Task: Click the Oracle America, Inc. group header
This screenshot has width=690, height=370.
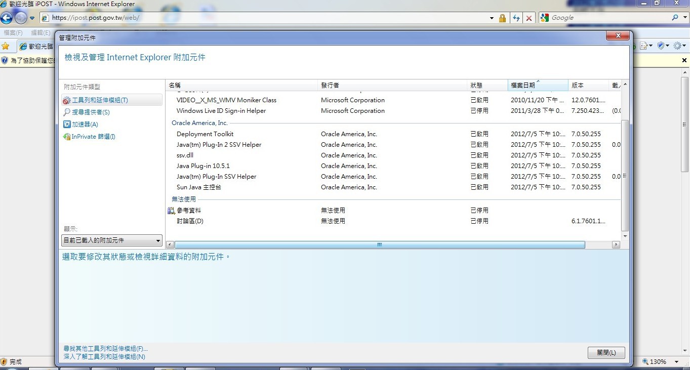Action: (x=199, y=123)
